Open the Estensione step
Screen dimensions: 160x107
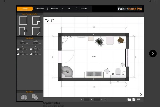point(40,9)
